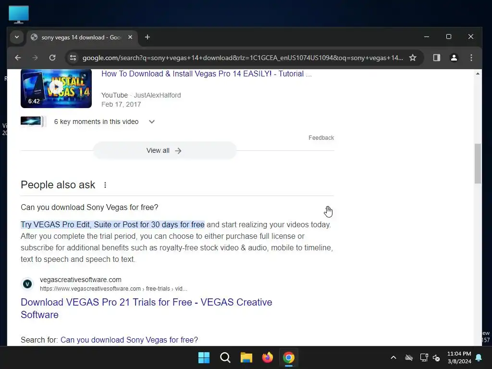Open the tab search dropdown arrow
Screen dimensions: 492x369
tap(17, 37)
